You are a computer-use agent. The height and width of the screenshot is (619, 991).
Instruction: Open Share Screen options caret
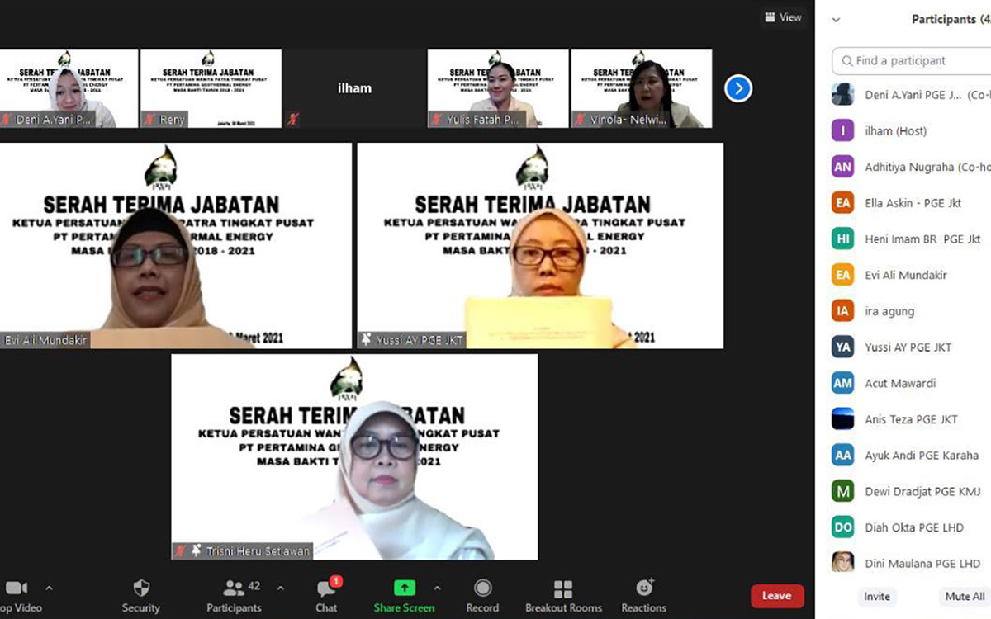click(x=437, y=588)
